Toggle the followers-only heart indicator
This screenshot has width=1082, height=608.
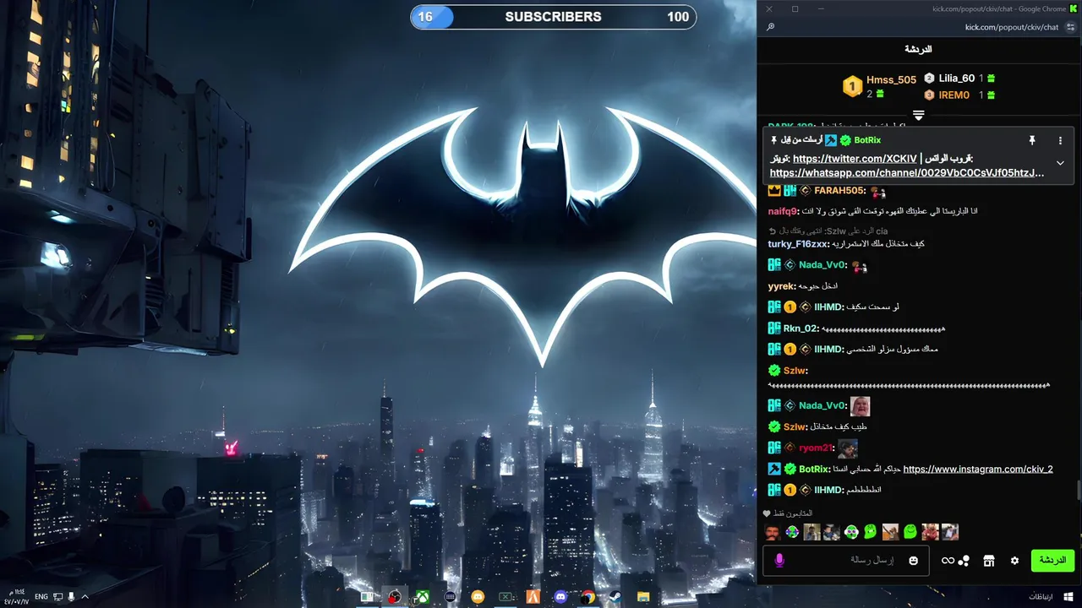(x=767, y=513)
